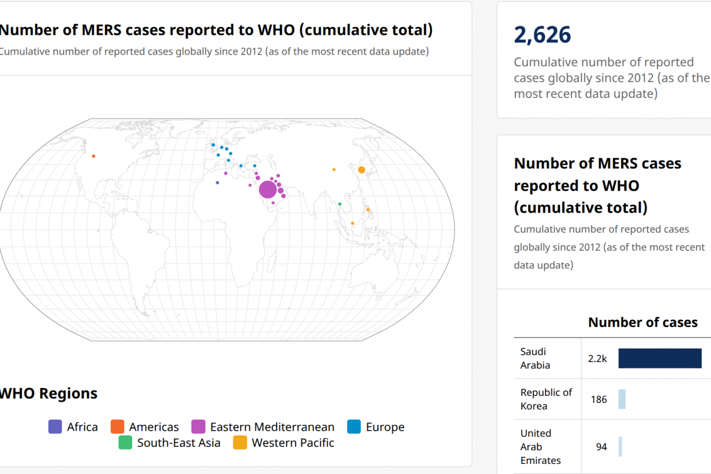
Task: Click the Eastern Mediterranean legend swatch
Action: coord(198,427)
